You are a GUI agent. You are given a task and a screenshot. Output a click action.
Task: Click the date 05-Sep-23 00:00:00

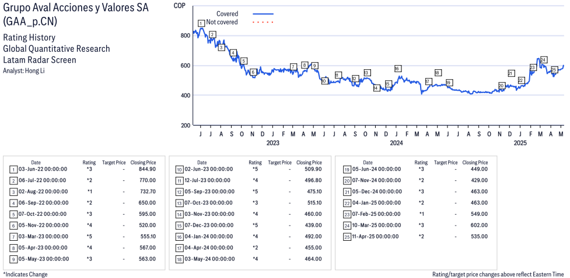[210, 191]
